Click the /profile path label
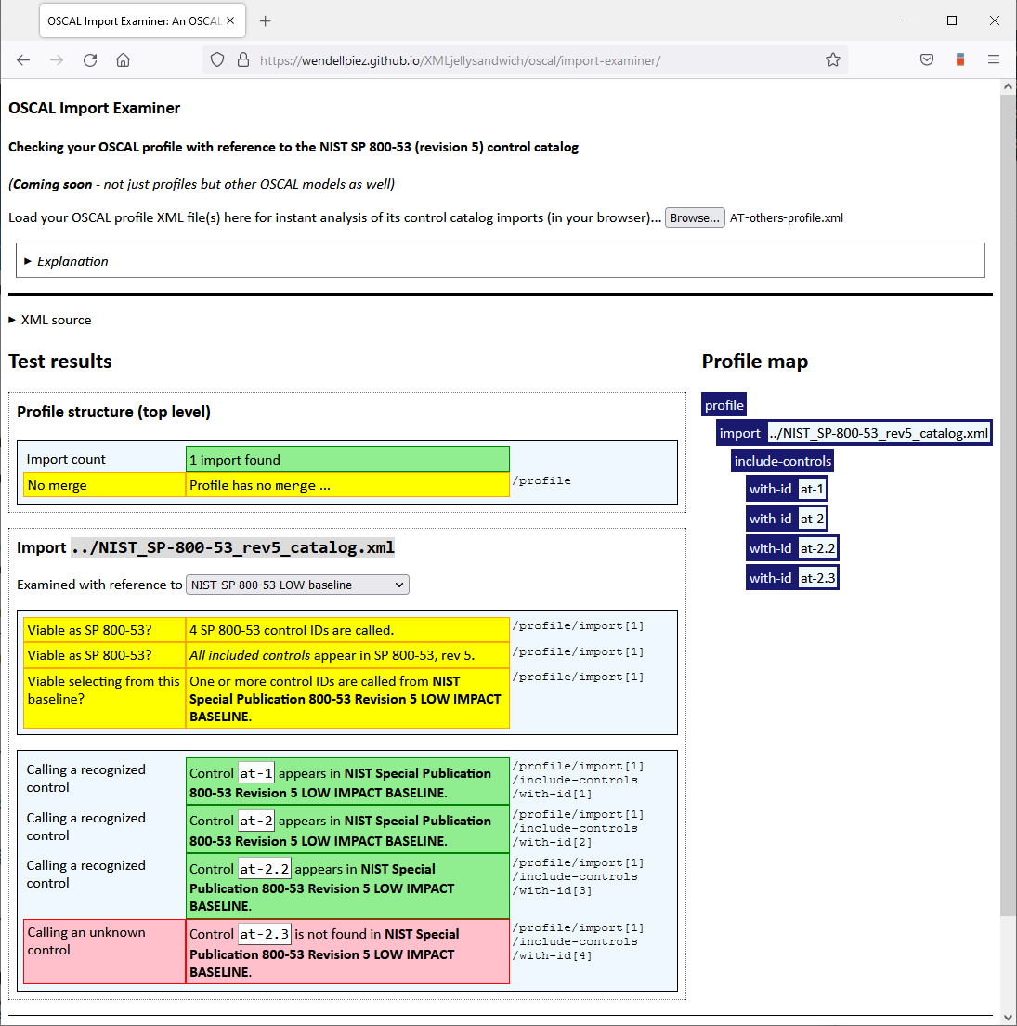Viewport: 1017px width, 1026px height. (x=541, y=481)
